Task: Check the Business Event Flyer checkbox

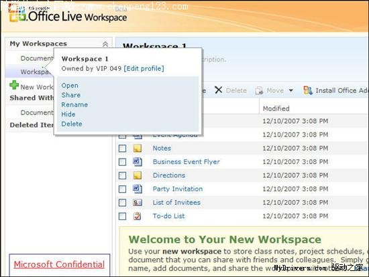Action: coord(122,162)
